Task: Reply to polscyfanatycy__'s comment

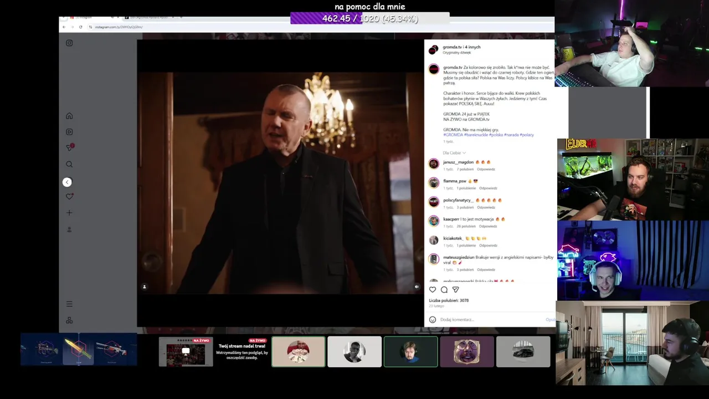Action: tap(486, 207)
